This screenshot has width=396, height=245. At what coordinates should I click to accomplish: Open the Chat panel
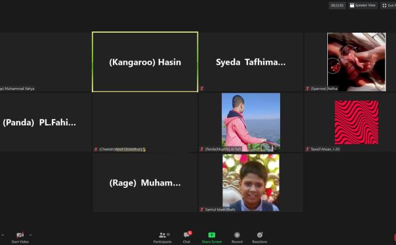pyautogui.click(x=186, y=236)
